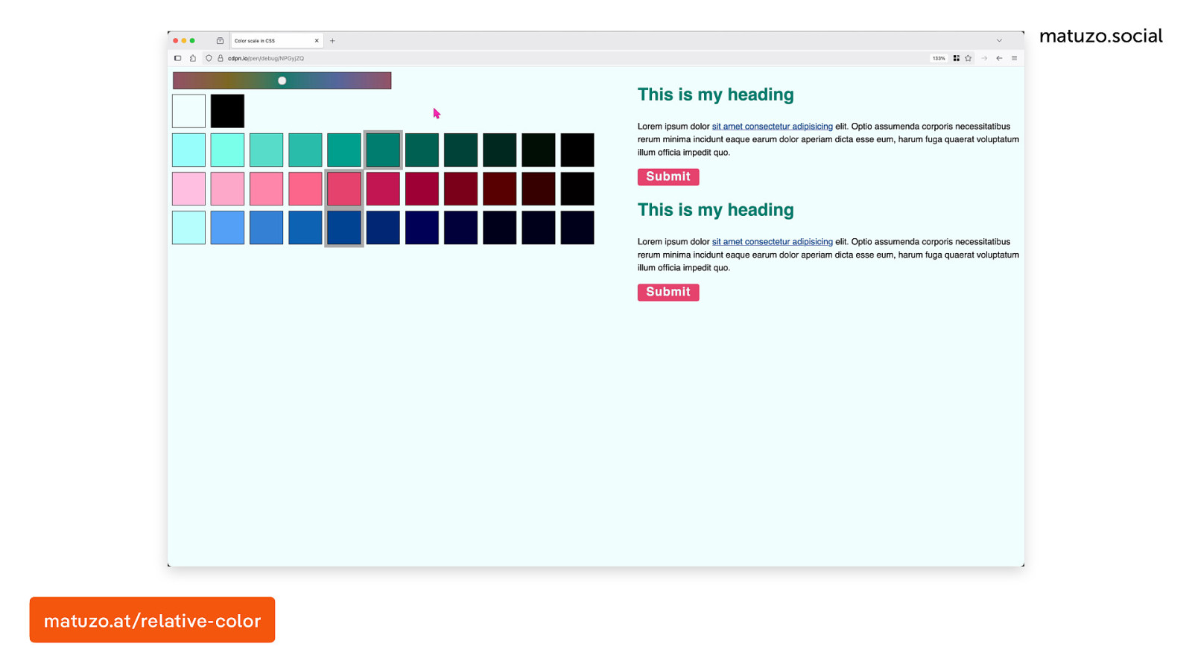Select the outlined rose swatch in red row
Image resolution: width=1192 pixels, height=670 pixels.
tap(344, 188)
